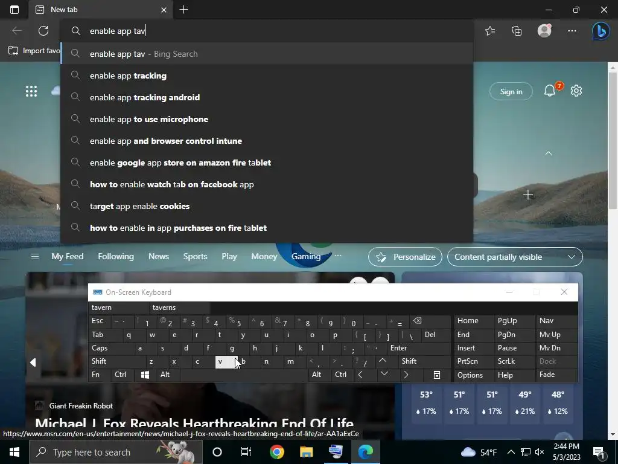Show hidden system tray icons

click(x=511, y=452)
